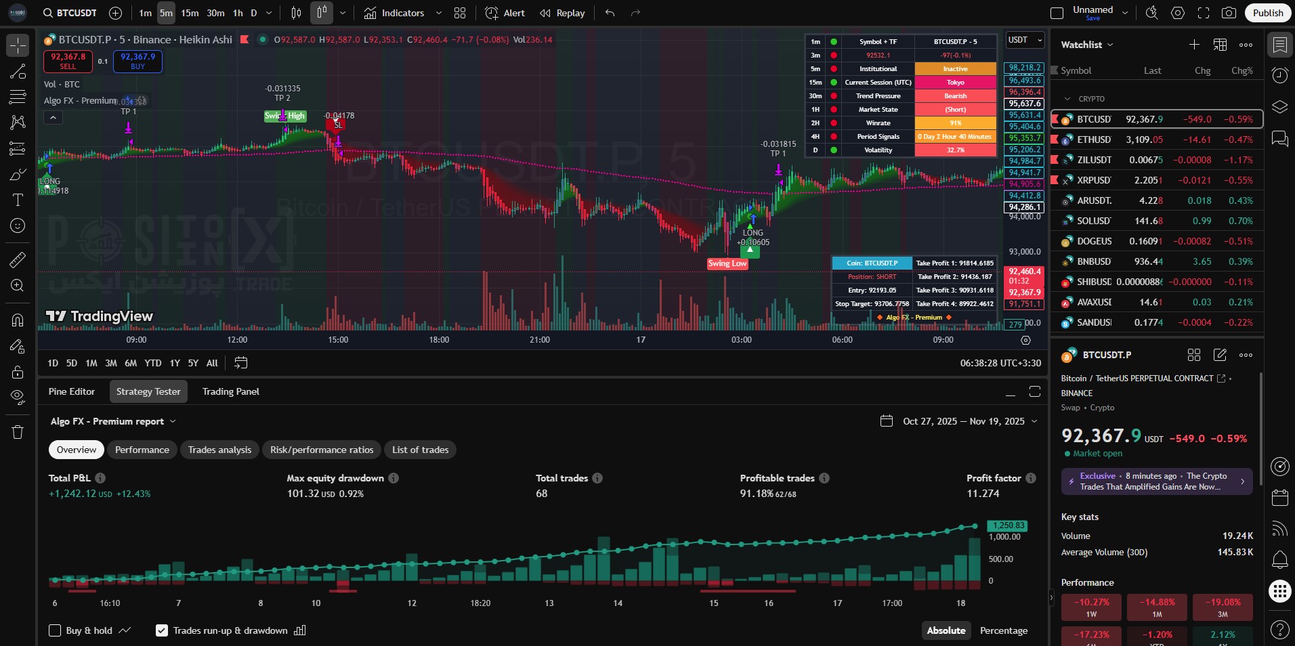This screenshot has height=646, width=1295.
Task: Open the USDT currency dropdown
Action: (1024, 40)
